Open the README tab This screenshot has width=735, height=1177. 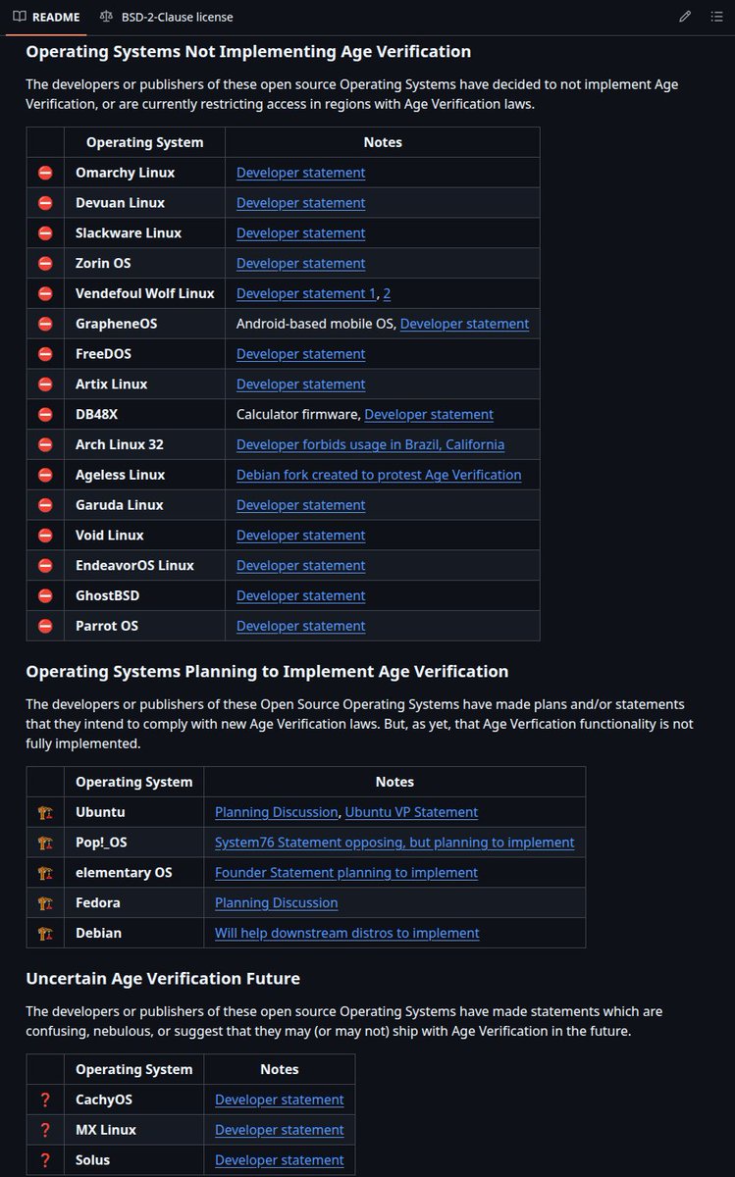(47, 17)
